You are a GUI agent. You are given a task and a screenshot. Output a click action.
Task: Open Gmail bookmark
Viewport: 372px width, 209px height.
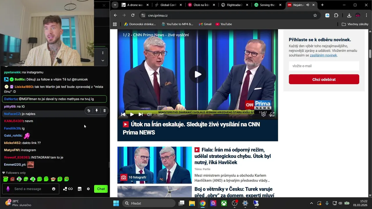coord(205,24)
